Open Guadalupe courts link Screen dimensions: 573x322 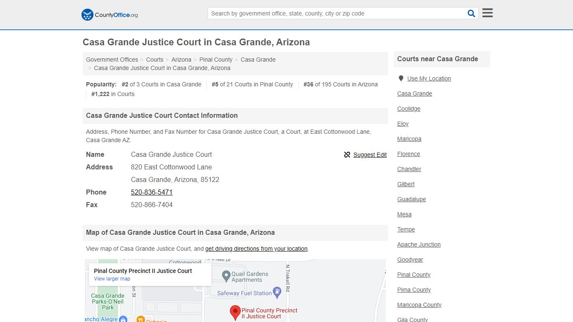click(412, 199)
